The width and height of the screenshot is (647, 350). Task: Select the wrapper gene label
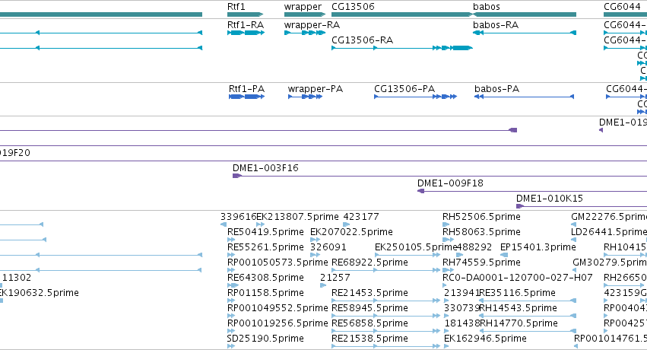[x=303, y=7]
